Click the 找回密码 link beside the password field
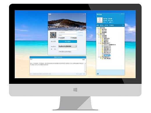Screen dimensions: 151x113 [80, 35]
